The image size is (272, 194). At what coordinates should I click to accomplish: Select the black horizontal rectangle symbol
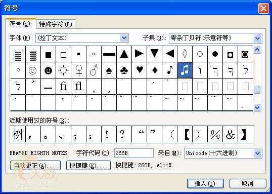(x=109, y=54)
